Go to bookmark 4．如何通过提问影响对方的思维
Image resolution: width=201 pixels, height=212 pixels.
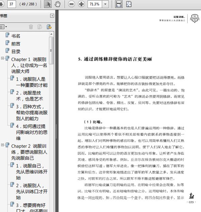coord(32,132)
